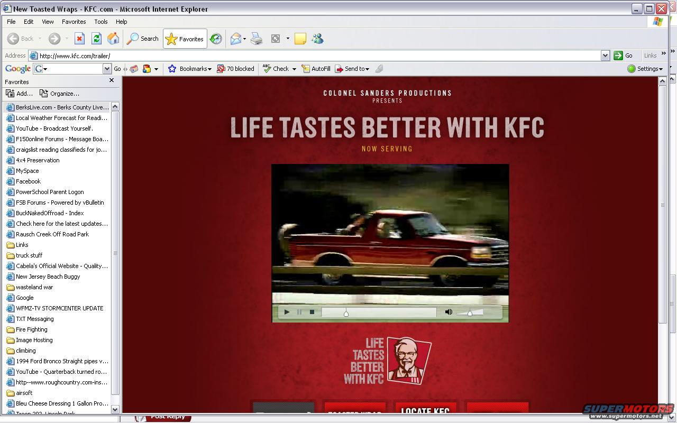Open the Search pane in the toolbar
Viewport: 677px width, 423px height.
[x=143, y=39]
